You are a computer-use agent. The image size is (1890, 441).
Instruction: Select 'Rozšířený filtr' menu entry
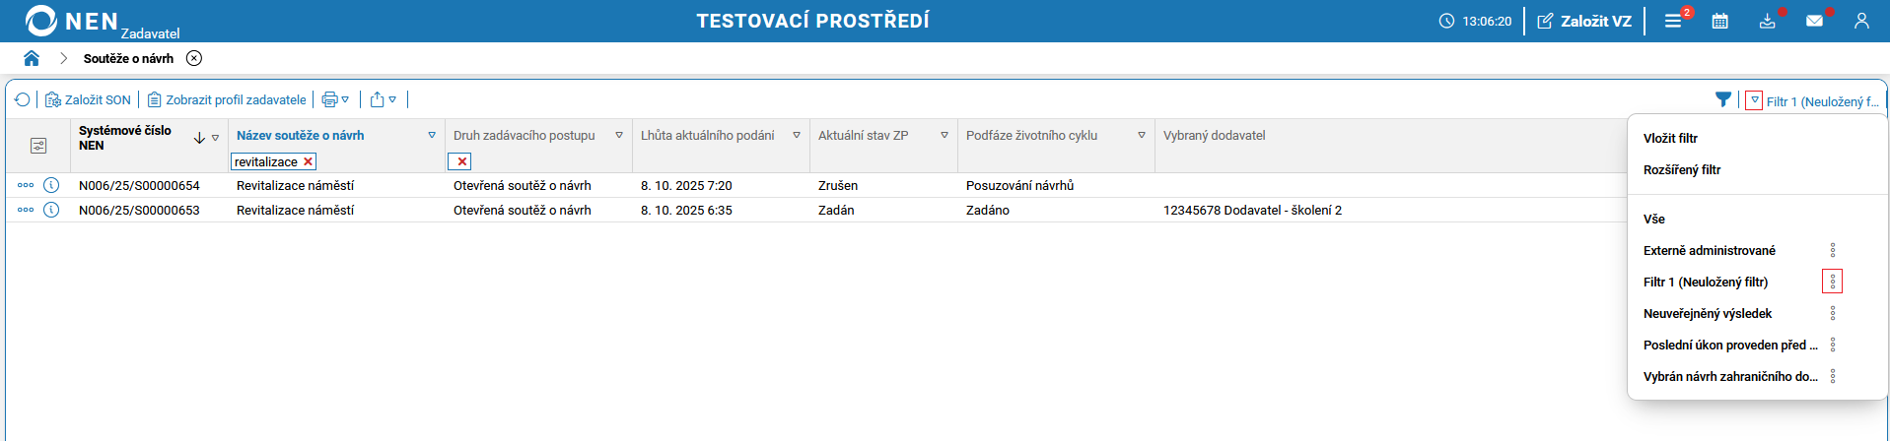pyautogui.click(x=1682, y=169)
